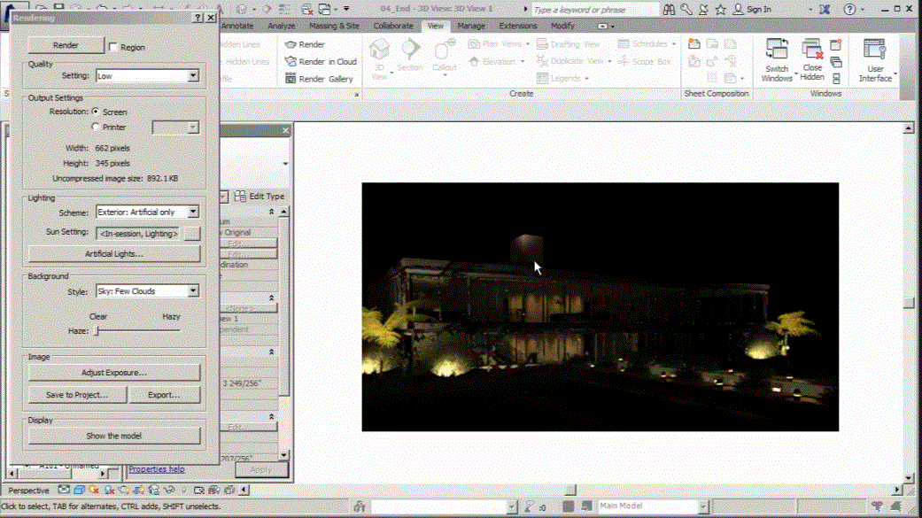Viewport: 922px width, 518px height.
Task: Click the Perspective view scale label
Action: coord(28,491)
